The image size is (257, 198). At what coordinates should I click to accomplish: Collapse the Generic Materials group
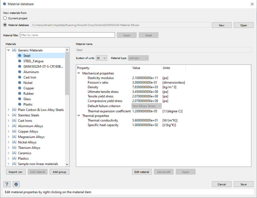pyautogui.click(x=9, y=50)
